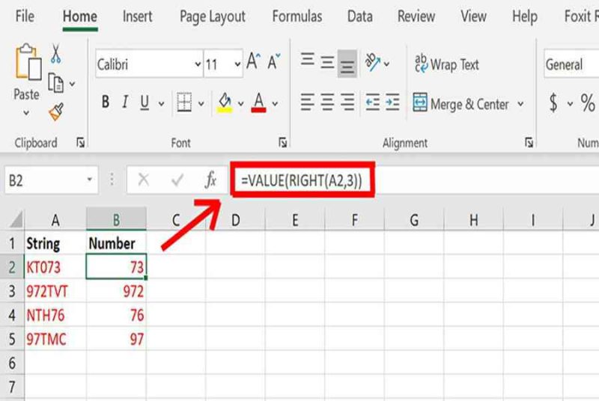Open General number format dropdown

click(571, 64)
